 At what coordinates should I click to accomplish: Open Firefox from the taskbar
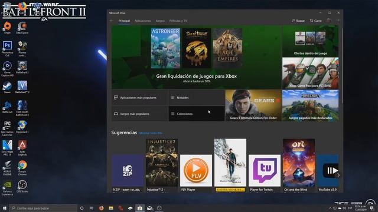click(x=101, y=208)
